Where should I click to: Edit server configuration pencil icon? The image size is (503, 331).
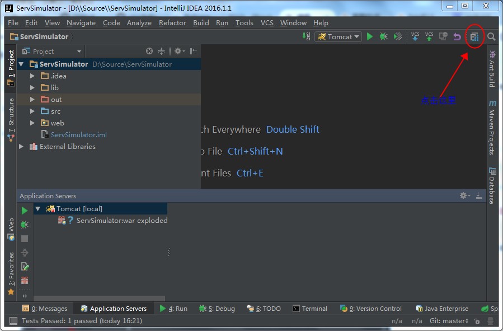click(25, 267)
